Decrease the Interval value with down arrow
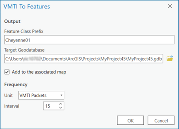 tap(61, 108)
